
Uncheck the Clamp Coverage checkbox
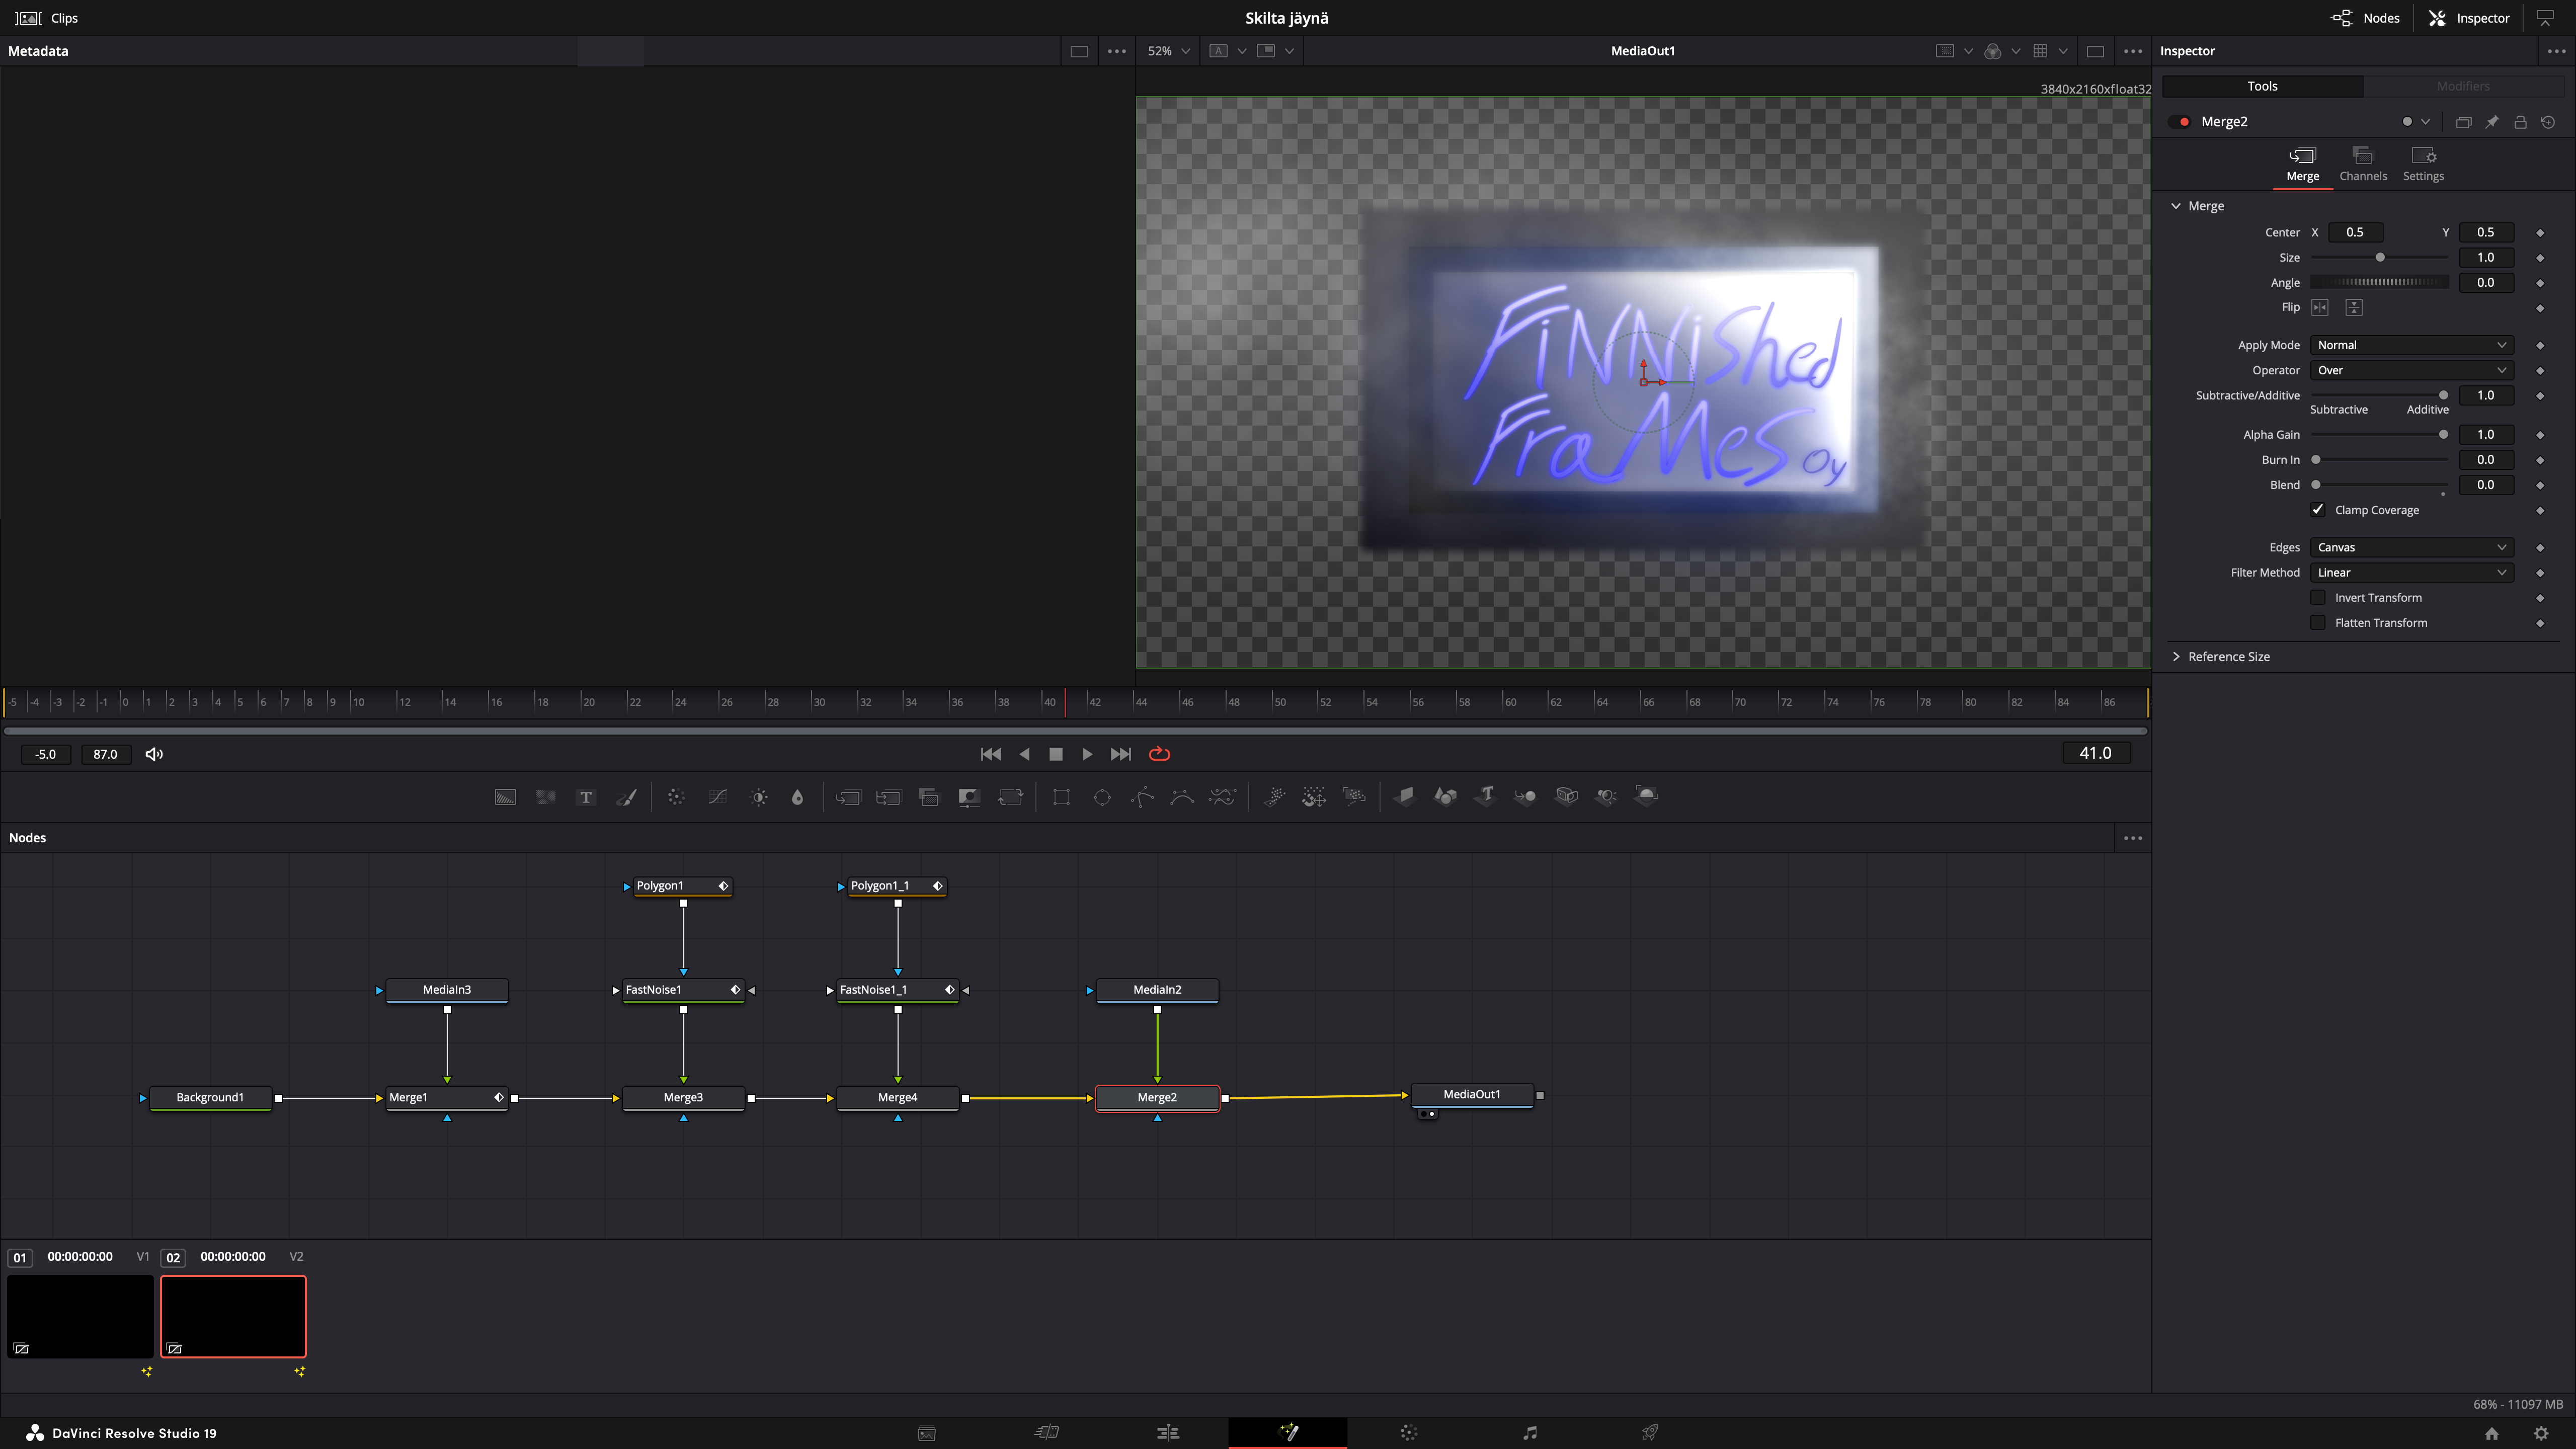coord(2317,510)
